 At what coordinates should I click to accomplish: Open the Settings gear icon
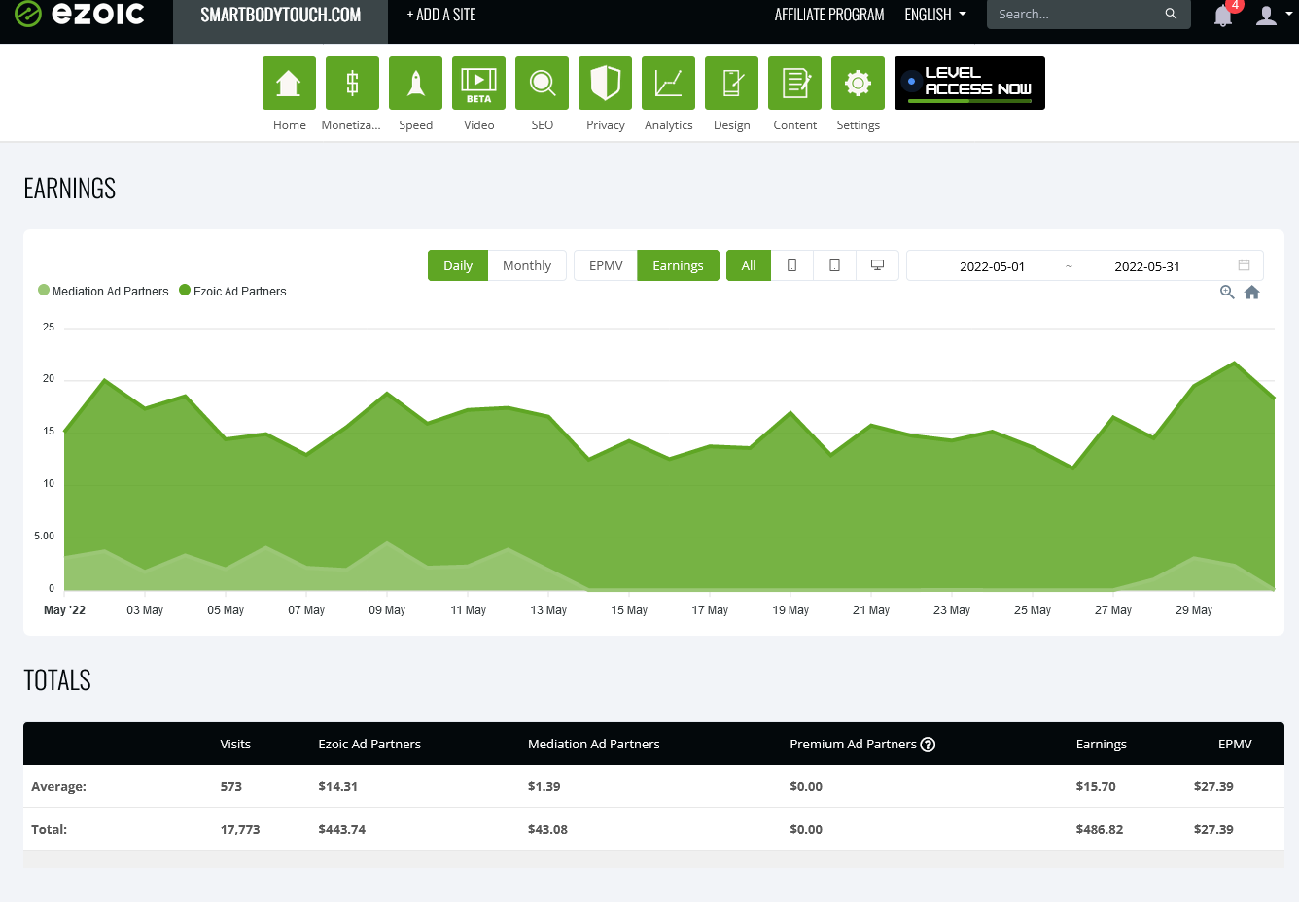[x=858, y=83]
